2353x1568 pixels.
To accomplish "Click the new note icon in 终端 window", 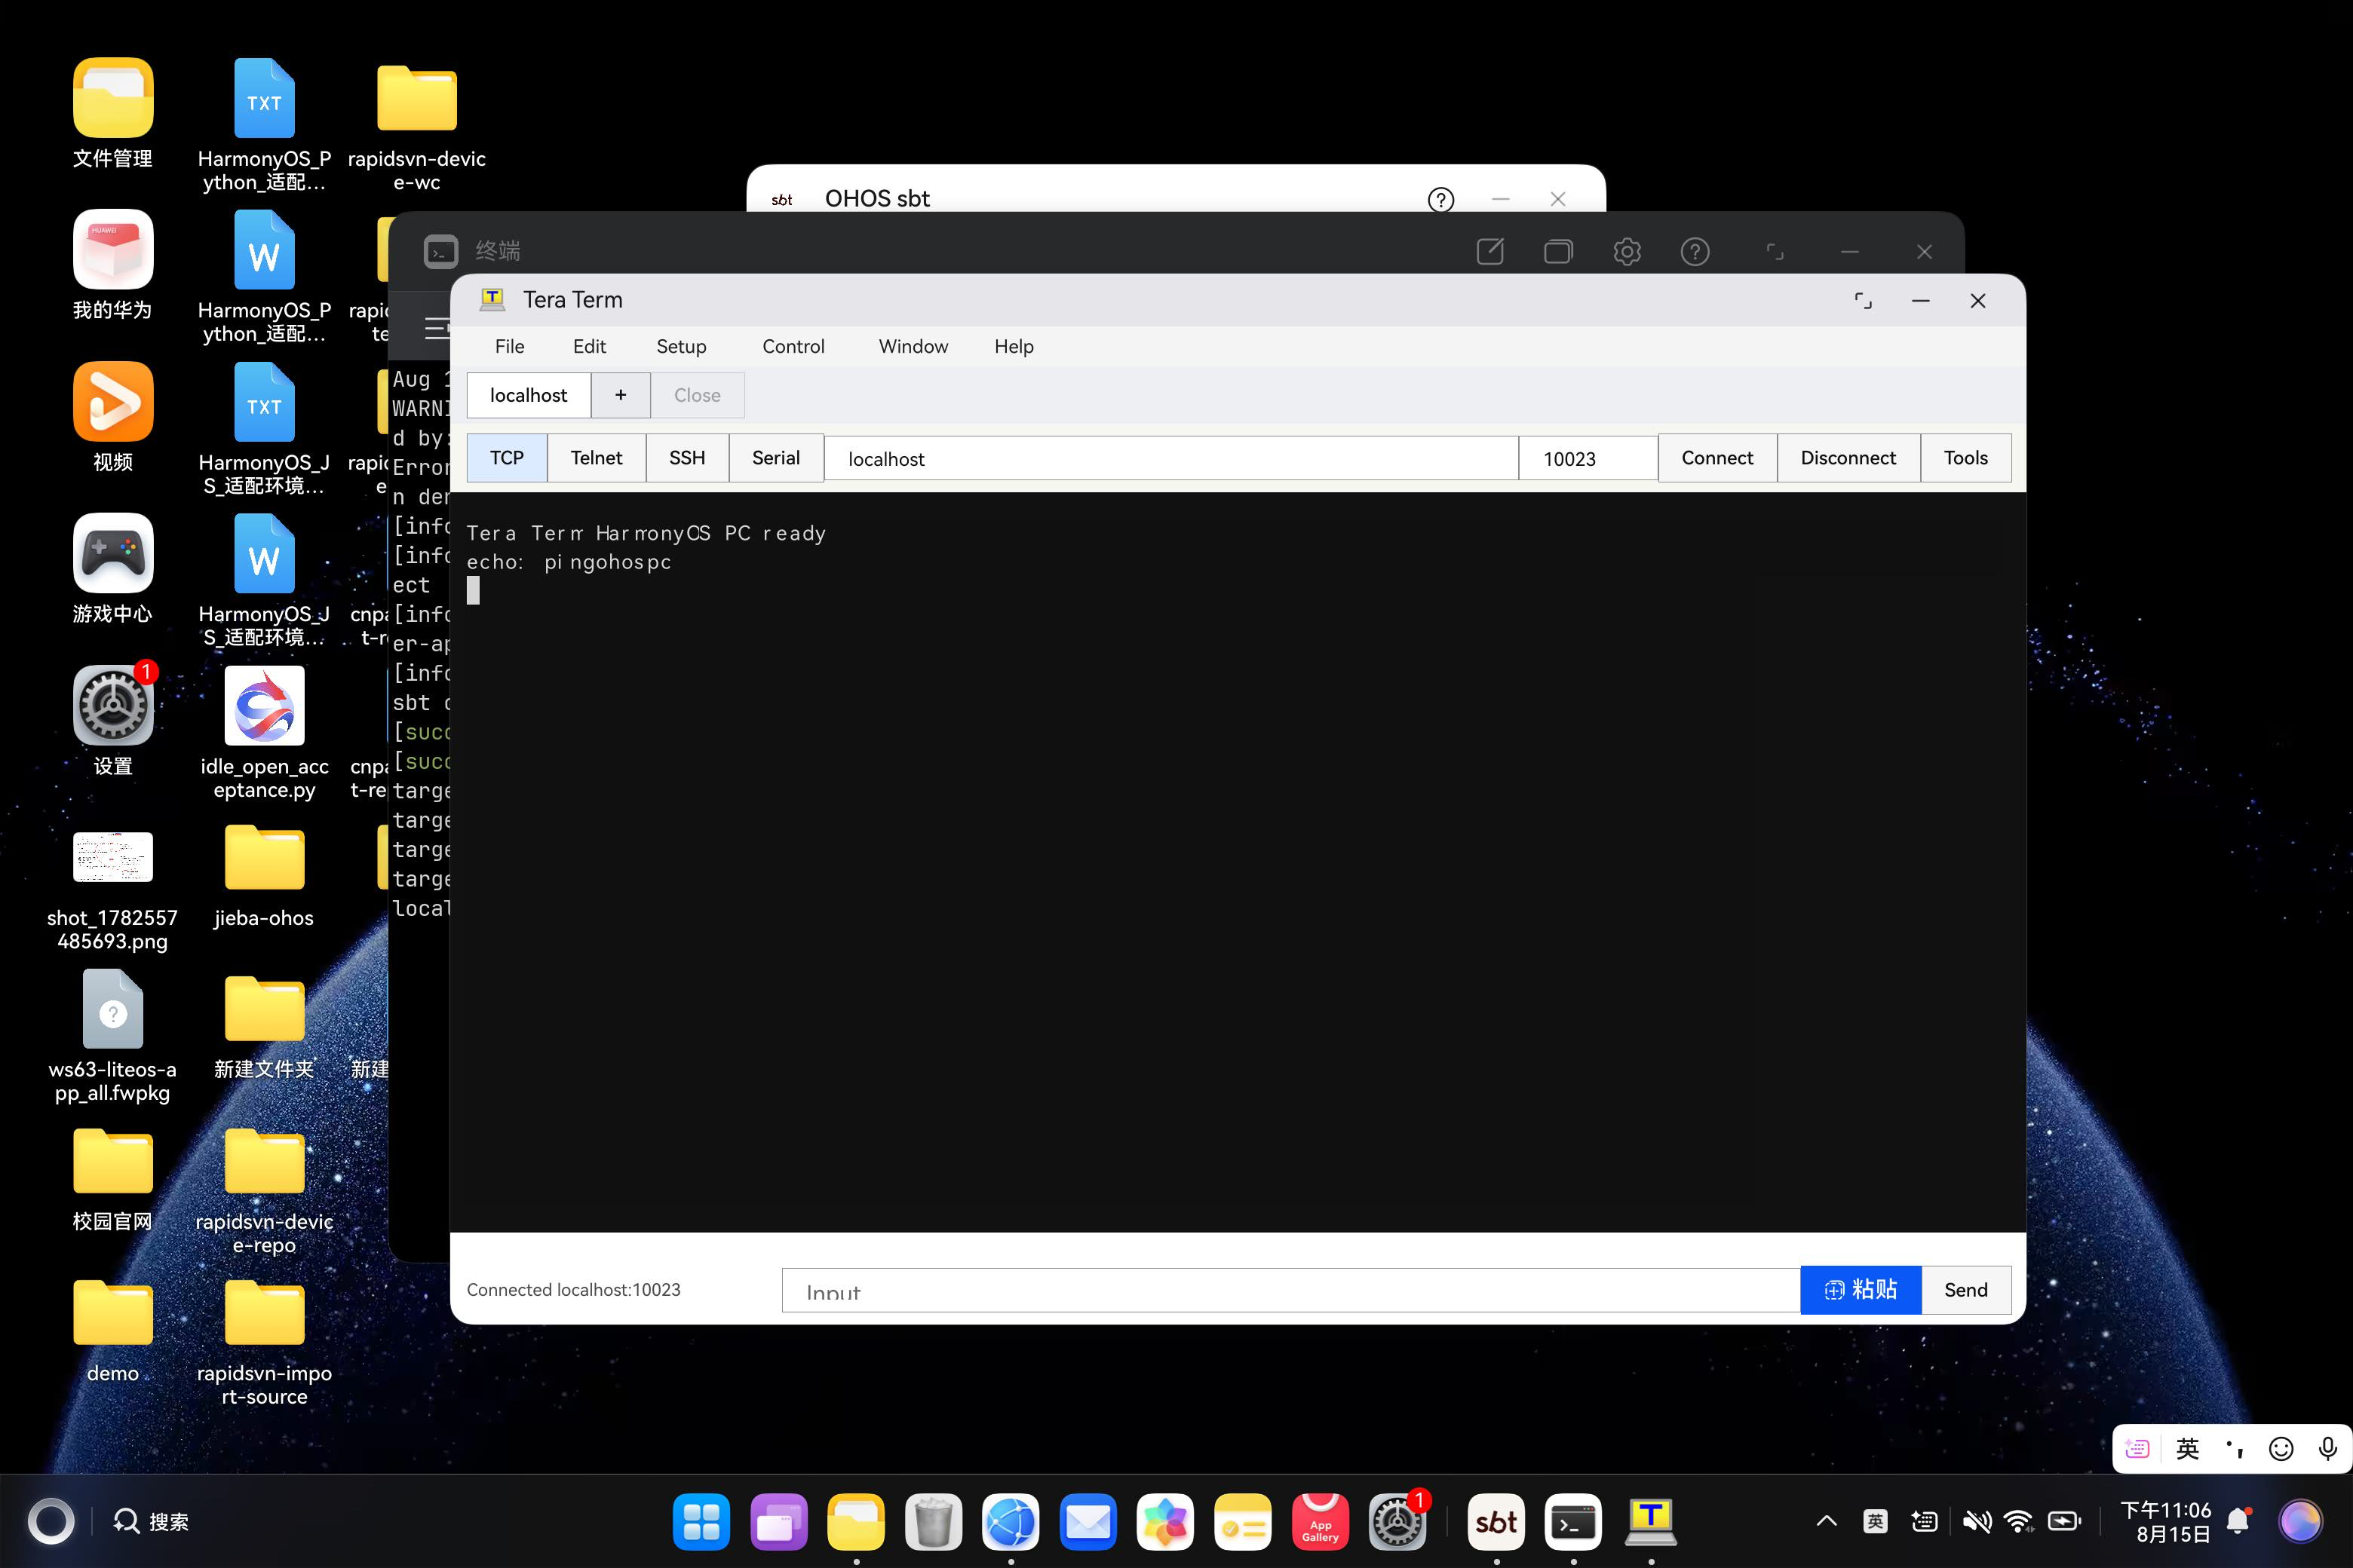I will (x=1491, y=251).
